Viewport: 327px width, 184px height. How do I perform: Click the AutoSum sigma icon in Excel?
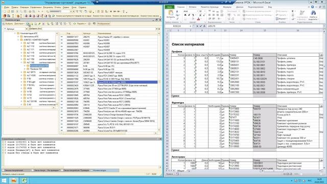coord(293,11)
